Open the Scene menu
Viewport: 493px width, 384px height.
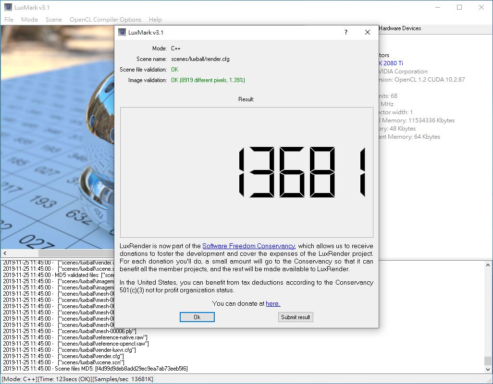pos(54,20)
